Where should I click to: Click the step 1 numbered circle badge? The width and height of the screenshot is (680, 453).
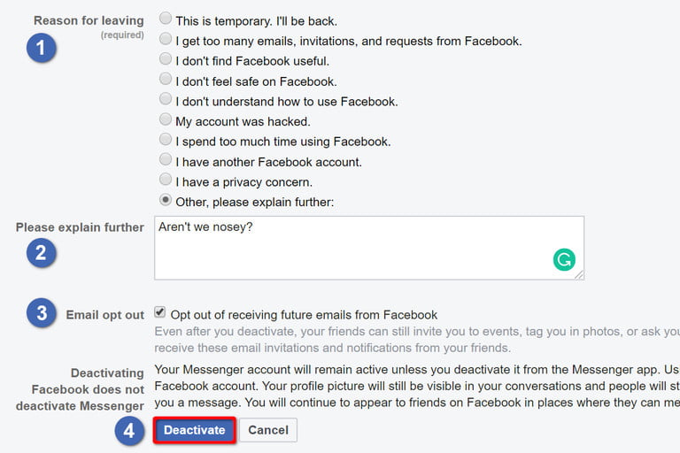[42, 47]
